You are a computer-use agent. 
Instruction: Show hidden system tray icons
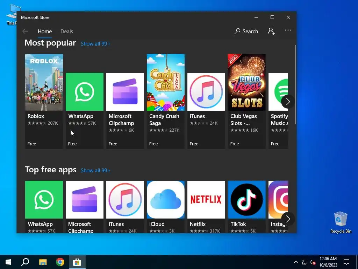tap(296, 262)
